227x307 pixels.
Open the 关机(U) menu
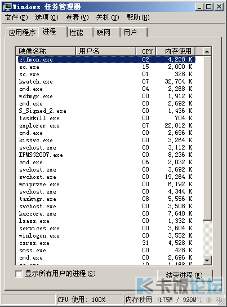click(x=108, y=17)
